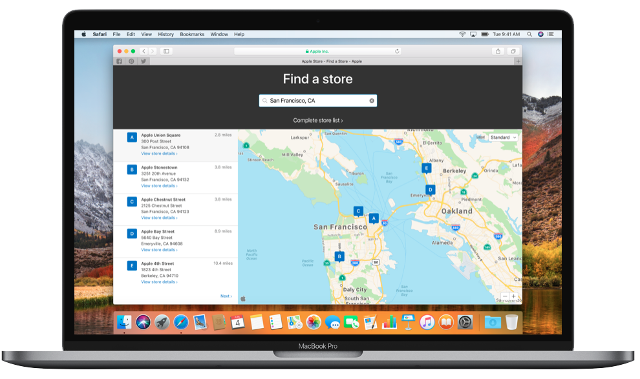Viewport: 640px width, 379px height.
Task: Open Notification Center in the menu bar
Action: click(551, 34)
